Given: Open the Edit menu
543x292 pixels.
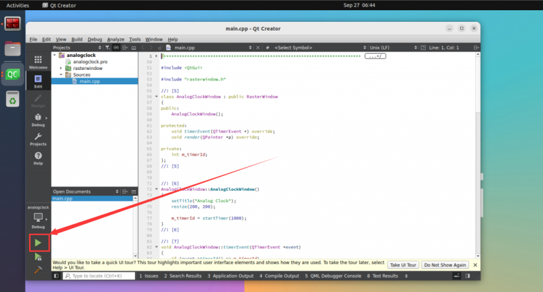Looking at the screenshot, I should point(46,39).
